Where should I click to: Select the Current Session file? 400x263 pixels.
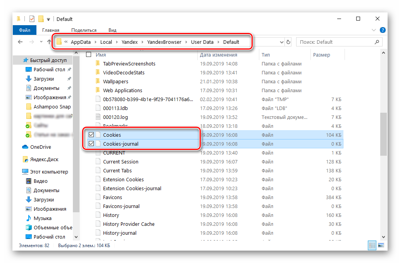[121, 162]
